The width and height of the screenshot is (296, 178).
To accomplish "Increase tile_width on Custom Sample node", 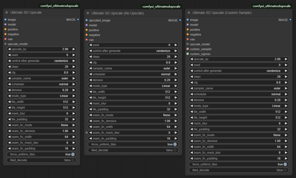I will 286,112.
